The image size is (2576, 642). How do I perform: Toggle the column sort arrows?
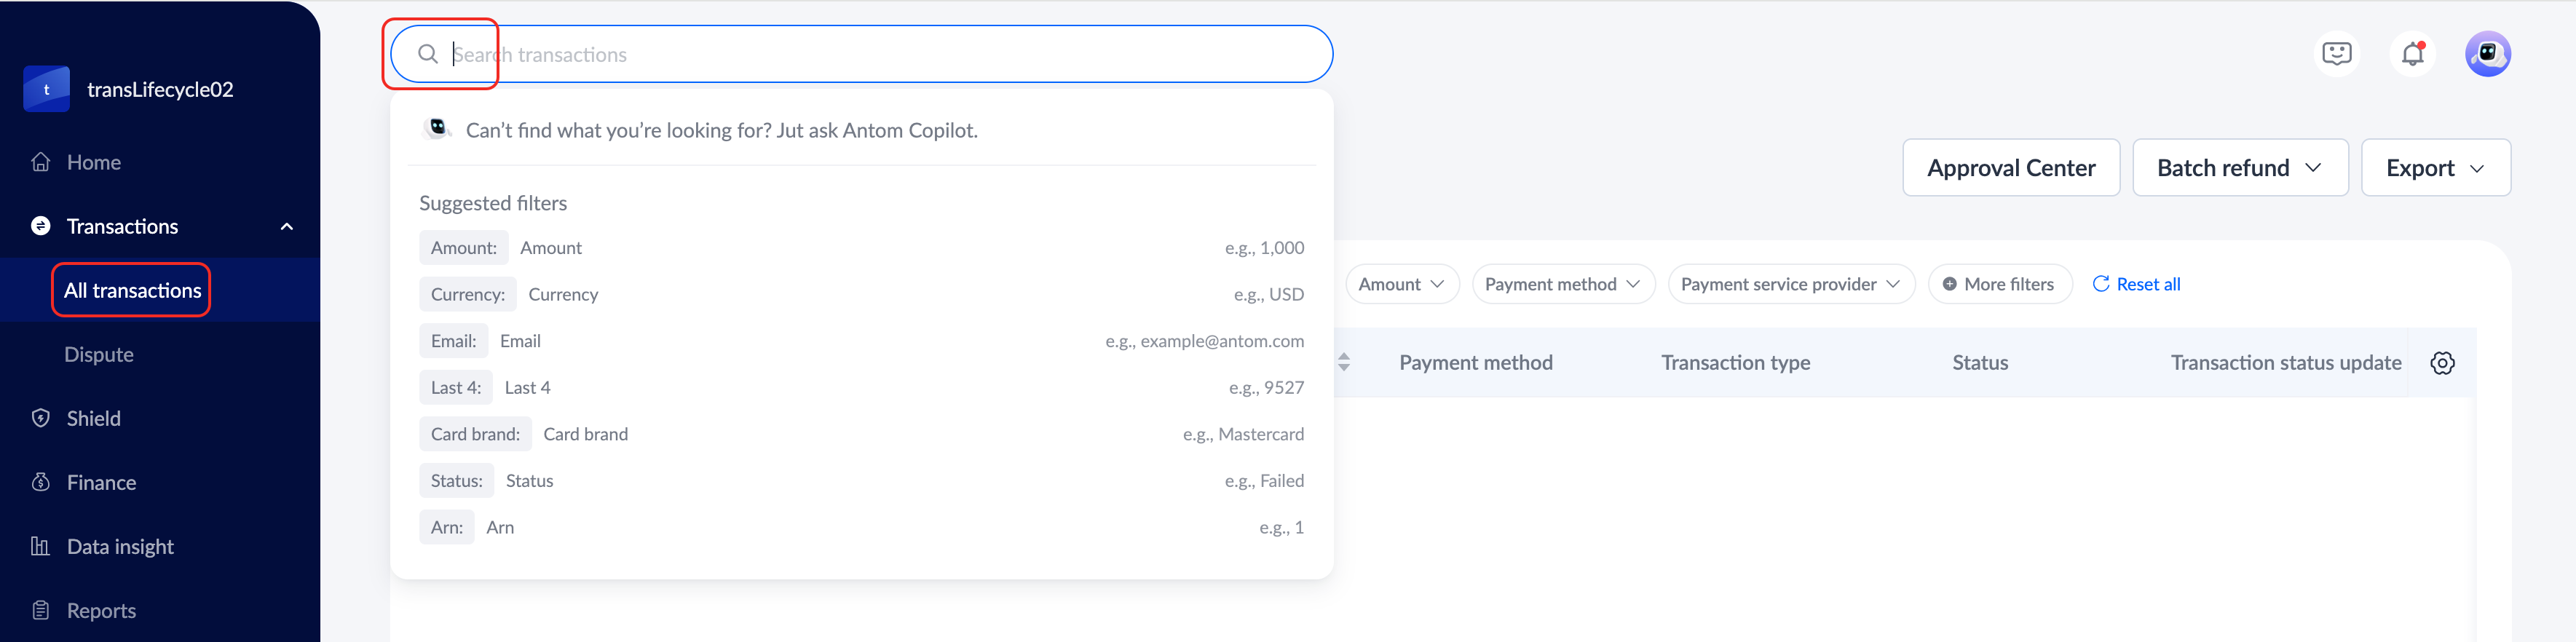(1344, 362)
